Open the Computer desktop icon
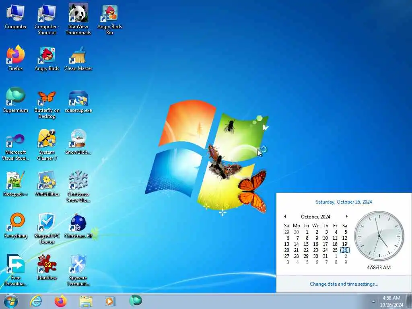 [x=16, y=16]
